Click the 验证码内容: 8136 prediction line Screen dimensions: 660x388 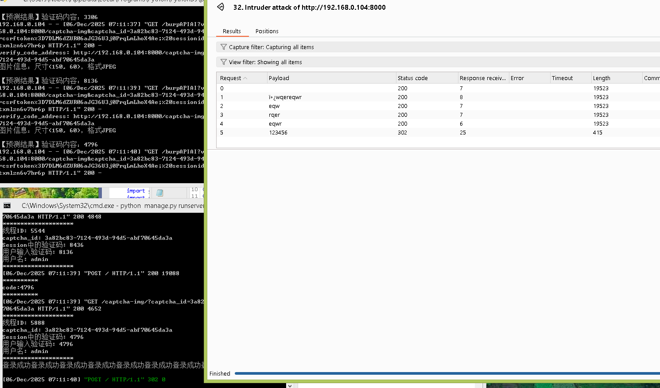[x=49, y=81]
